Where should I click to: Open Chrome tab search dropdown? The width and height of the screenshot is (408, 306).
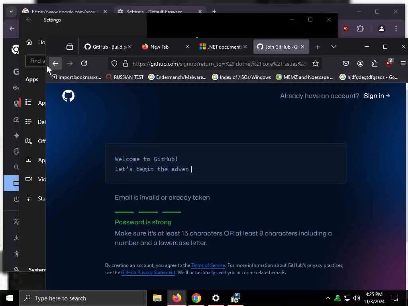coord(11,12)
